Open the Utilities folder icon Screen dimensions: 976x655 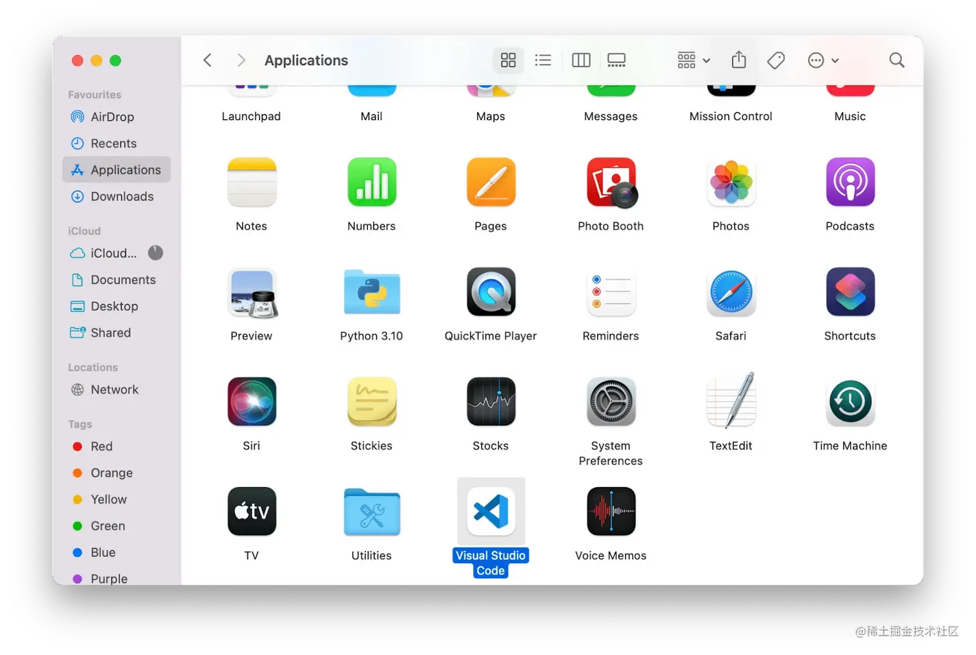tap(372, 512)
